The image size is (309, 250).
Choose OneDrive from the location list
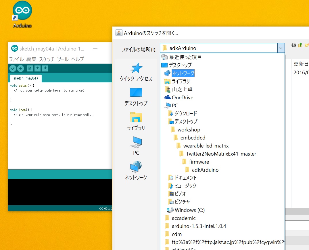182,98
